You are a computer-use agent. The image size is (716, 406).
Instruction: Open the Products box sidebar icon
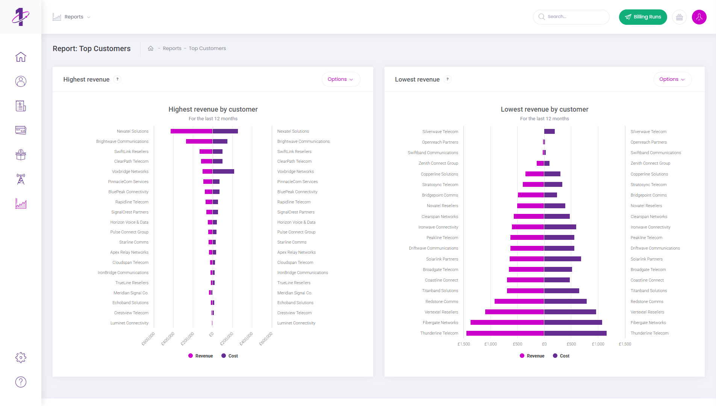21,155
